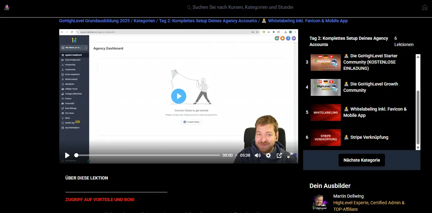432x213 pixels.
Task: Go to the GoHighLevel Grundausbildung 2025 breadcrumb
Action: [94, 21]
